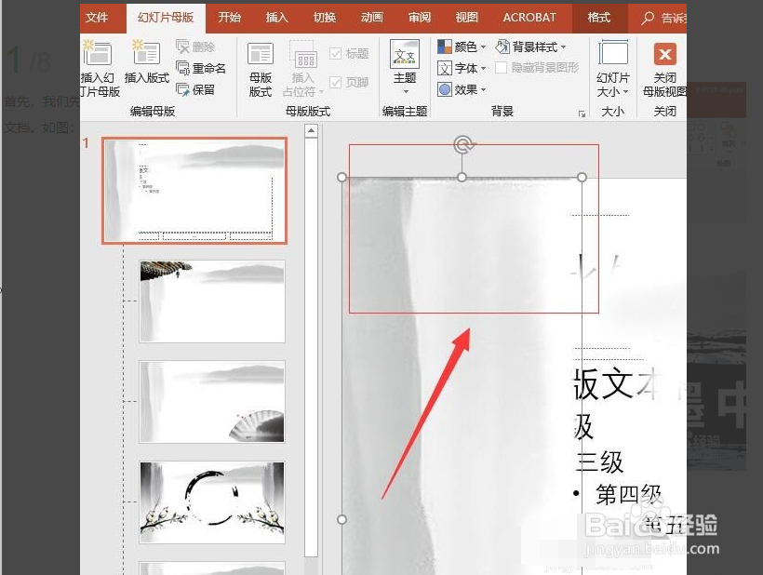Image resolution: width=763 pixels, height=575 pixels.
Task: Switch to the 开始 tab
Action: click(229, 18)
